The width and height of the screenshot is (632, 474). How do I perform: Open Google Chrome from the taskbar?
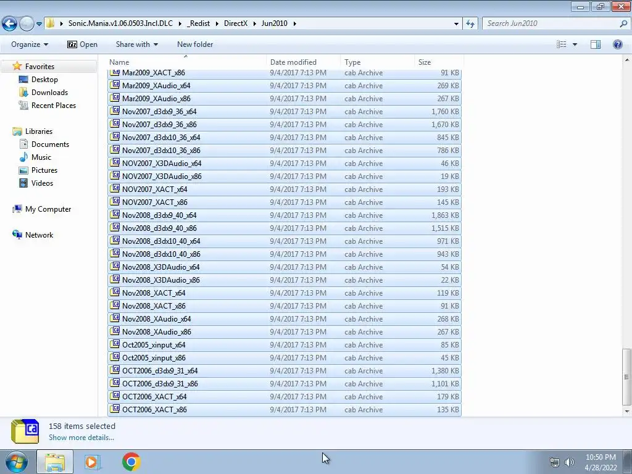click(131, 462)
